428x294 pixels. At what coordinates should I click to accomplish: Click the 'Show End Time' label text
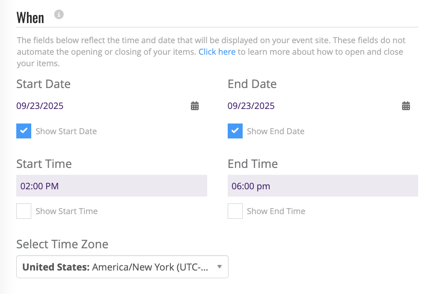(276, 211)
